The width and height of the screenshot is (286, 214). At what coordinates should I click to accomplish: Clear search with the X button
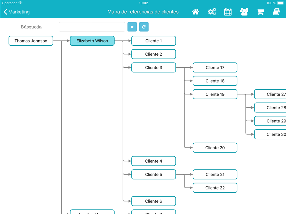click(x=132, y=27)
